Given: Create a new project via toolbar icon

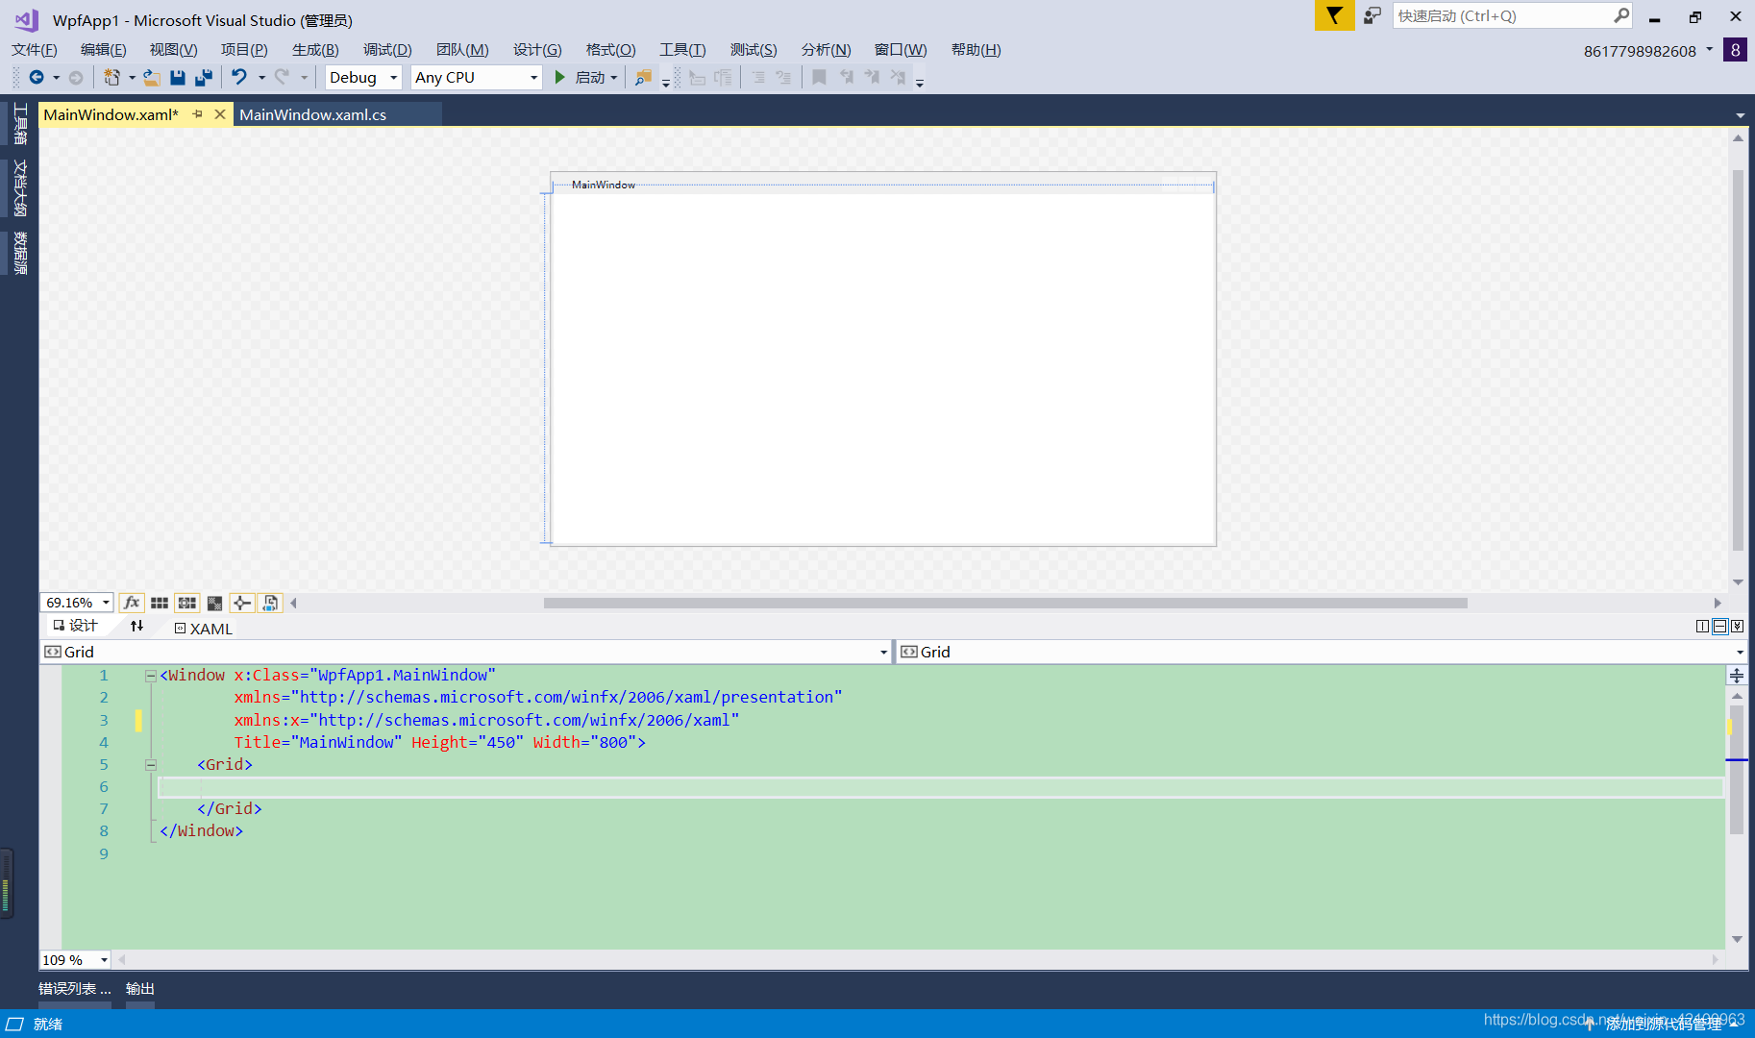Looking at the screenshot, I should coord(112,78).
